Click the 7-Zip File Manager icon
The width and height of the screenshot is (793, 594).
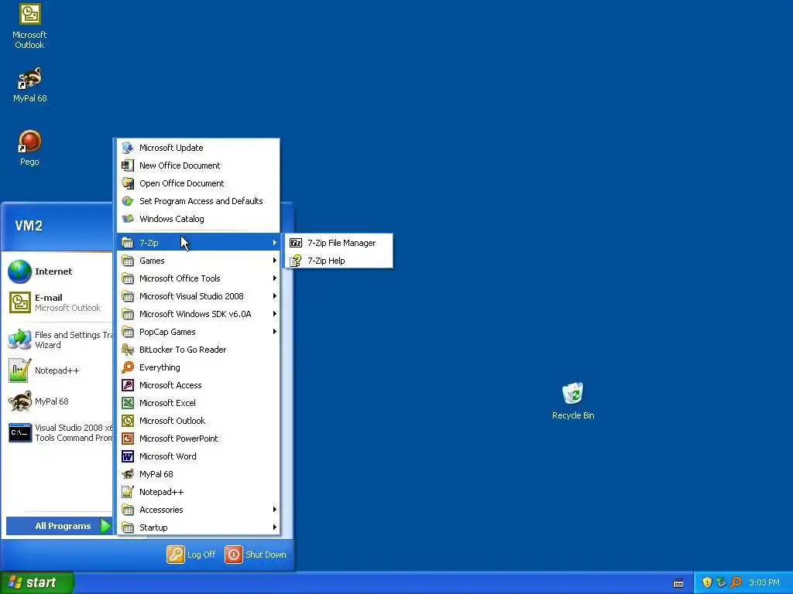tap(296, 243)
